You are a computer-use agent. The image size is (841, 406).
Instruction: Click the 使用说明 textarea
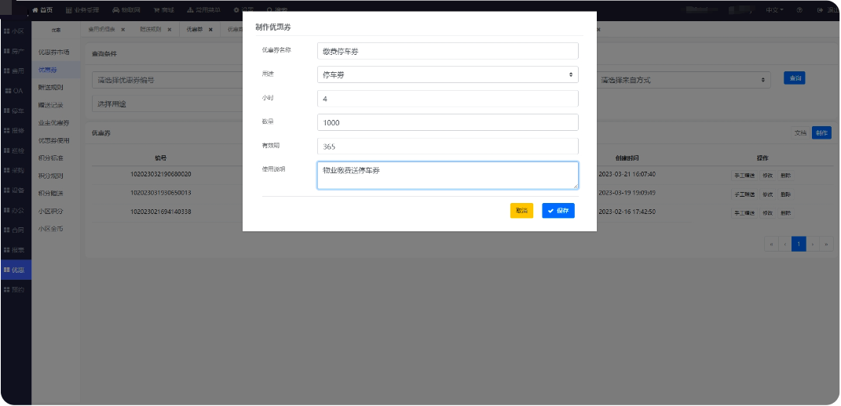pyautogui.click(x=448, y=176)
